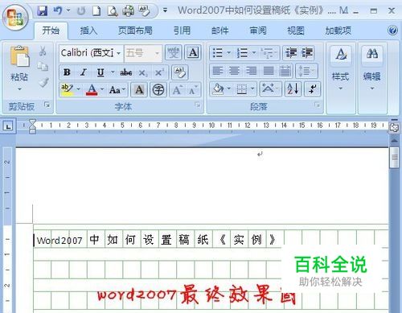Open the 编辑 editing menu
Viewport: 402px width, 313px height.
372,68
